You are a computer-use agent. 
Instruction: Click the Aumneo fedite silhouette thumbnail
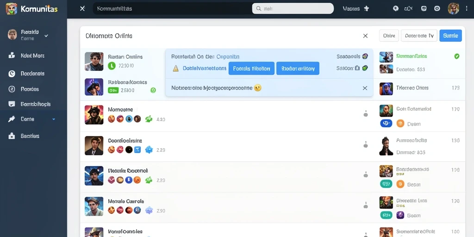pos(386,146)
